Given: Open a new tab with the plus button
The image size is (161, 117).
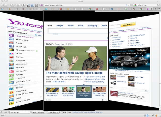Looking at the screenshot, I should coord(155,9).
